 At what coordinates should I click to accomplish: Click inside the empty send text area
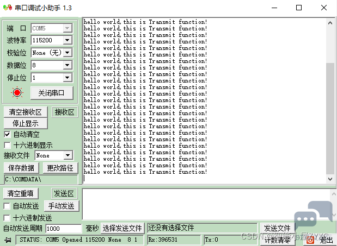point(206,204)
